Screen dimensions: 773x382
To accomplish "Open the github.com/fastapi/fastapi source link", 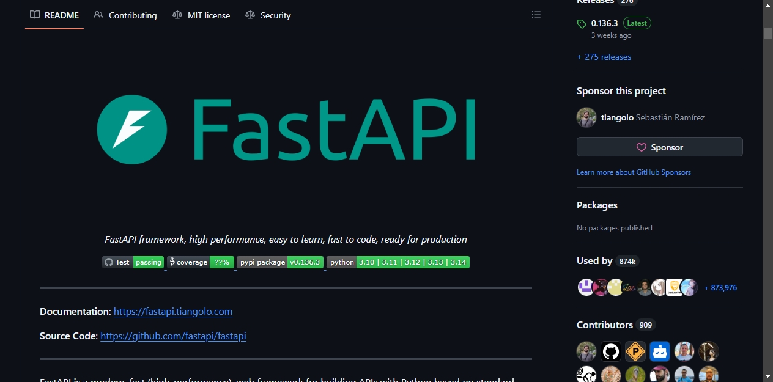I will click(x=173, y=336).
